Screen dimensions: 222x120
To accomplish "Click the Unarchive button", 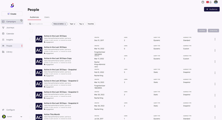I will point(213,30).
